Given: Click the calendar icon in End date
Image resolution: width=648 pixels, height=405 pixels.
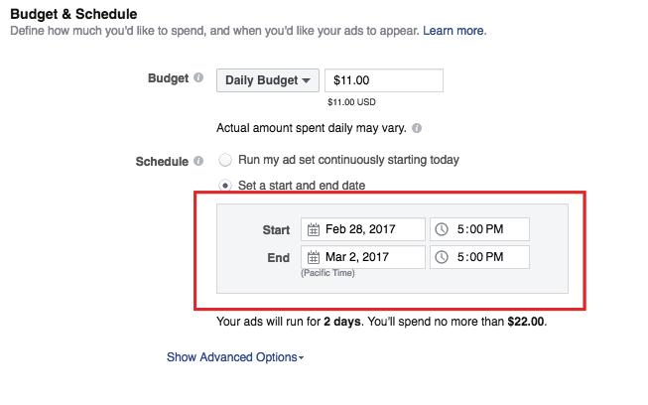Looking at the screenshot, I should 314,257.
